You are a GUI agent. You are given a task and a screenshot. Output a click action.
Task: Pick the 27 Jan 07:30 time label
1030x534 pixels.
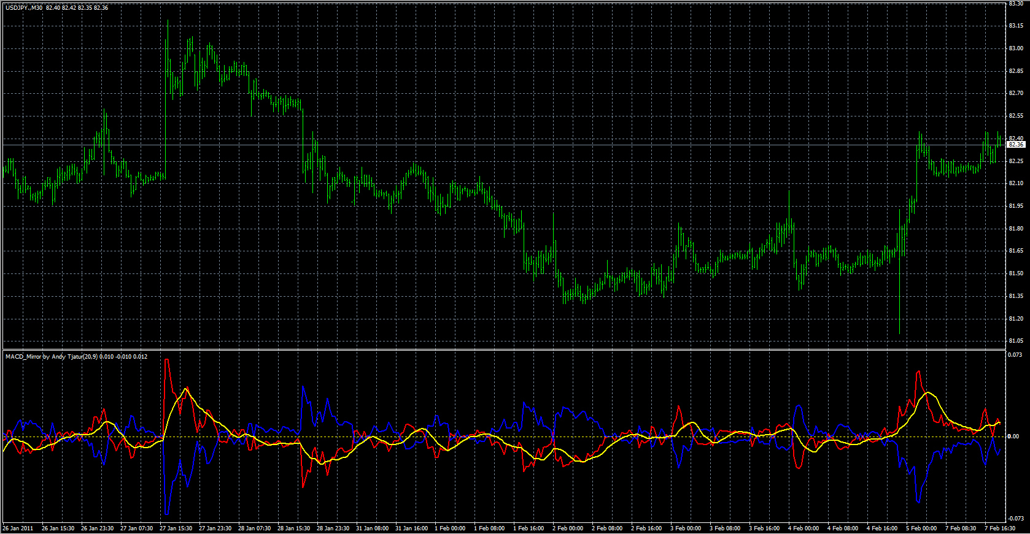point(136,528)
